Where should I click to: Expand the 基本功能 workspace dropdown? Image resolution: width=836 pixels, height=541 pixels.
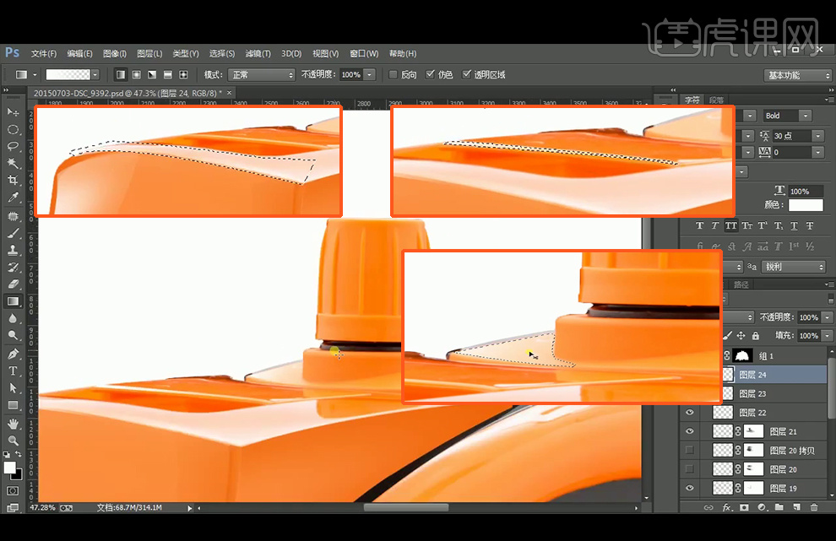pos(798,75)
